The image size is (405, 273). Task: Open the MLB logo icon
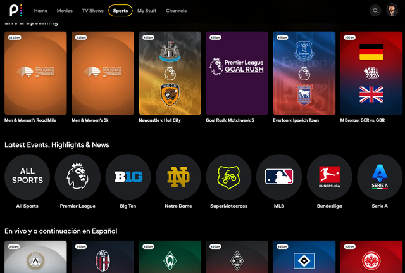tap(279, 177)
